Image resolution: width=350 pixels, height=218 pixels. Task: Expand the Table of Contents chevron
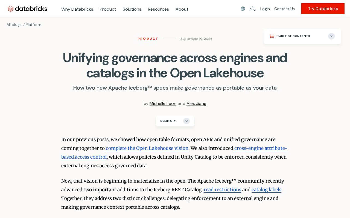click(331, 36)
